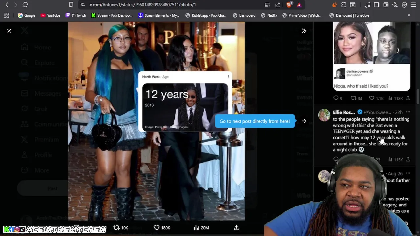
Task: Share the photo post via upload icon
Action: coord(236,228)
